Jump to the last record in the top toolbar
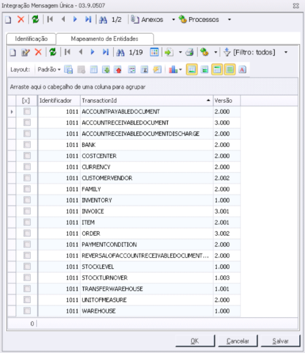The image size is (305, 353). (x=88, y=20)
